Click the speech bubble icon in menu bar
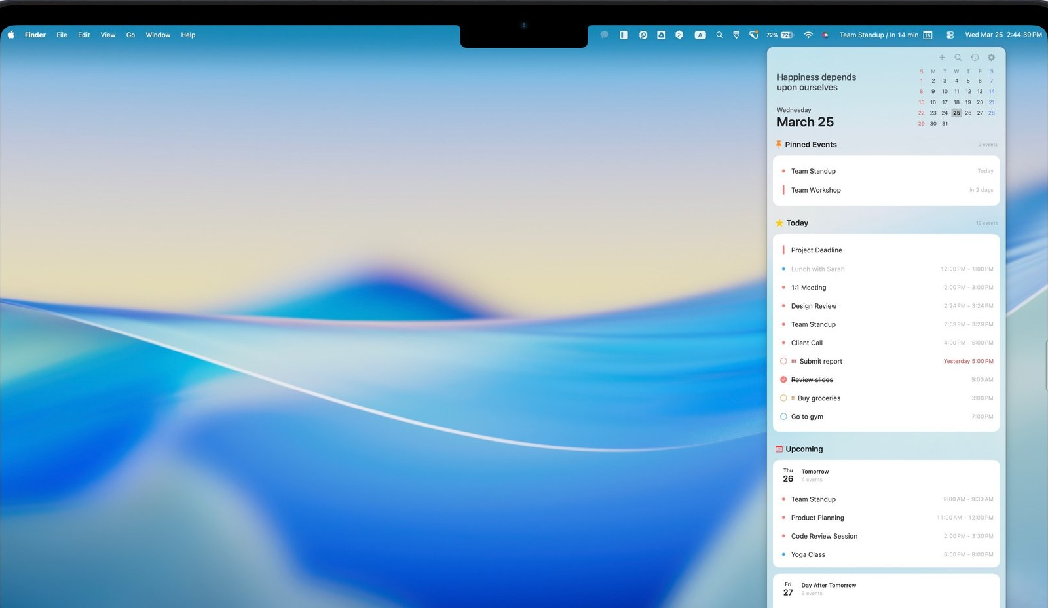 (605, 35)
